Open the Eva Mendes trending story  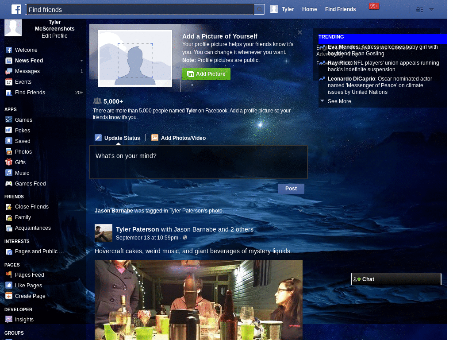tap(383, 50)
